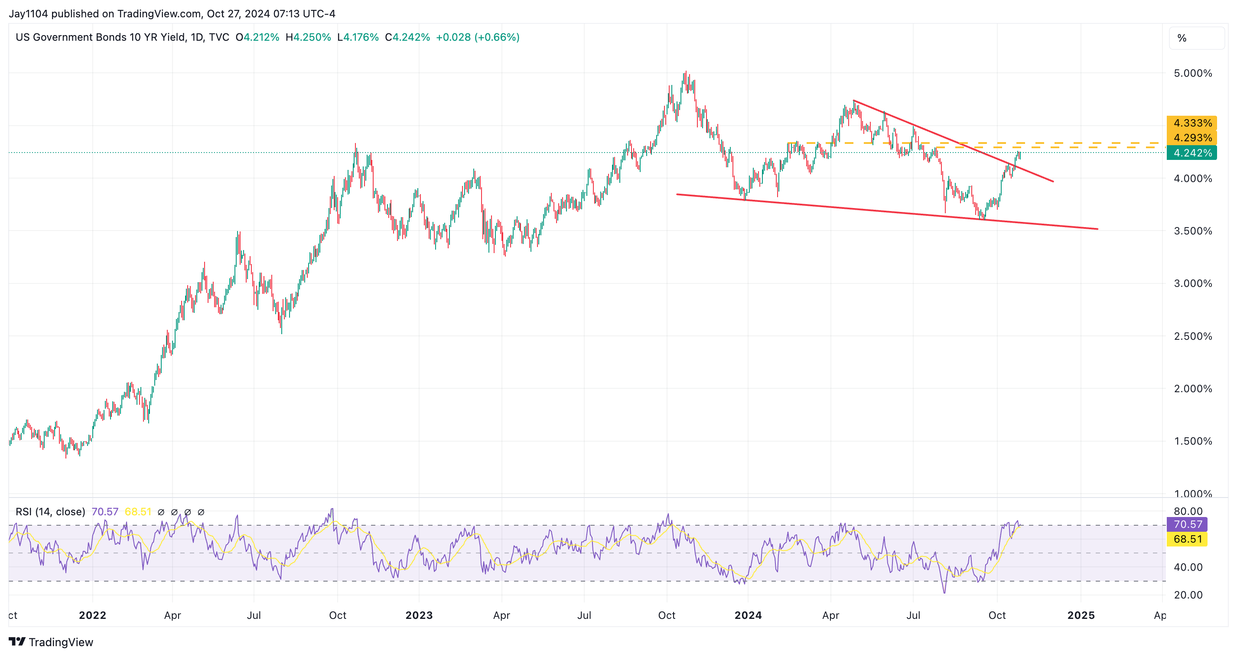Click the yellow 68.51 RSI axis label

point(1187,539)
